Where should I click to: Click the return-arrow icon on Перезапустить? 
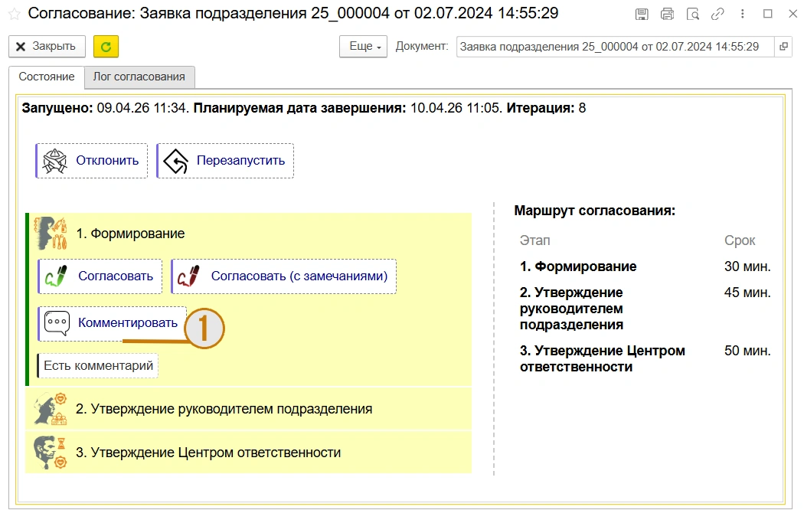pyautogui.click(x=176, y=161)
